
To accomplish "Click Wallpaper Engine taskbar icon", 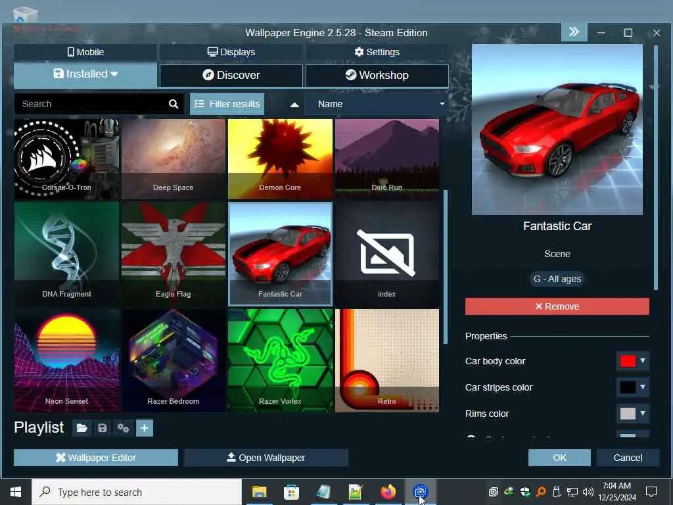I will (420, 492).
